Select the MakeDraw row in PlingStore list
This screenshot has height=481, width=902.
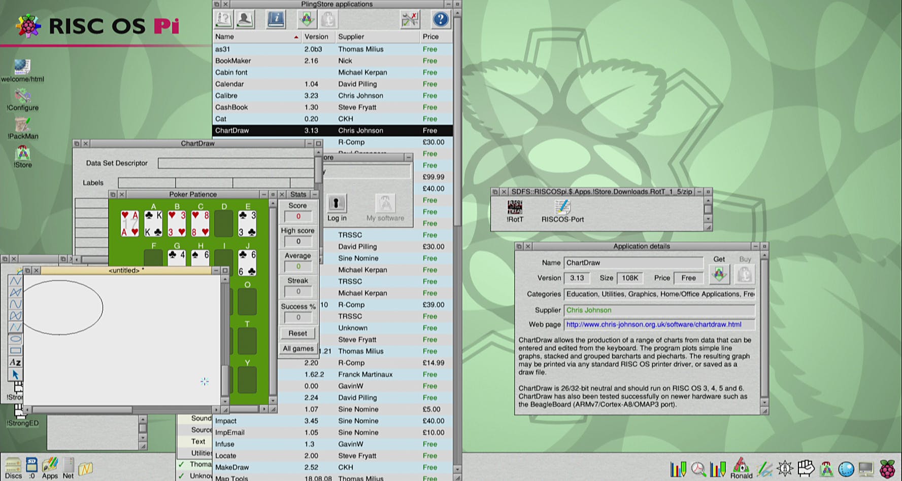[332, 467]
